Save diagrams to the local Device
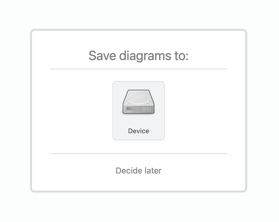279x222 pixels. click(139, 111)
